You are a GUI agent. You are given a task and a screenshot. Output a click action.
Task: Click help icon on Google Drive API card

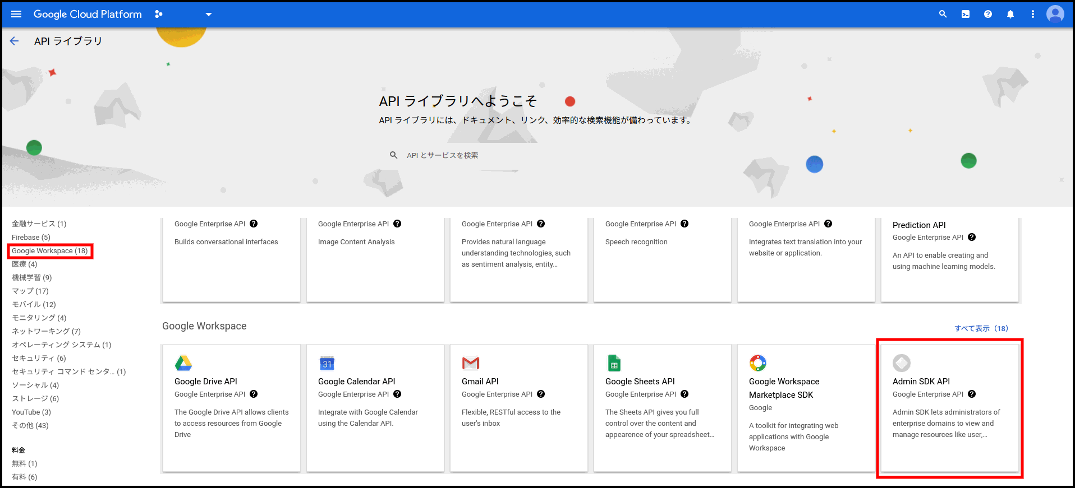click(254, 394)
